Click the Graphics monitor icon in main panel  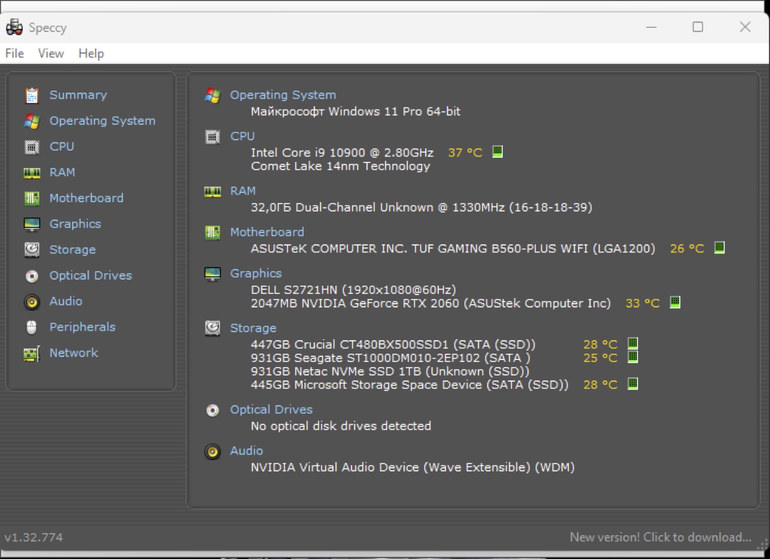213,274
